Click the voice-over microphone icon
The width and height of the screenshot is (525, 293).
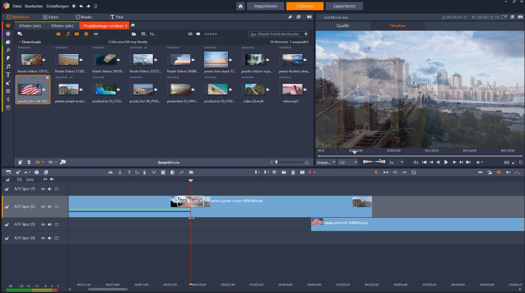tap(144, 172)
